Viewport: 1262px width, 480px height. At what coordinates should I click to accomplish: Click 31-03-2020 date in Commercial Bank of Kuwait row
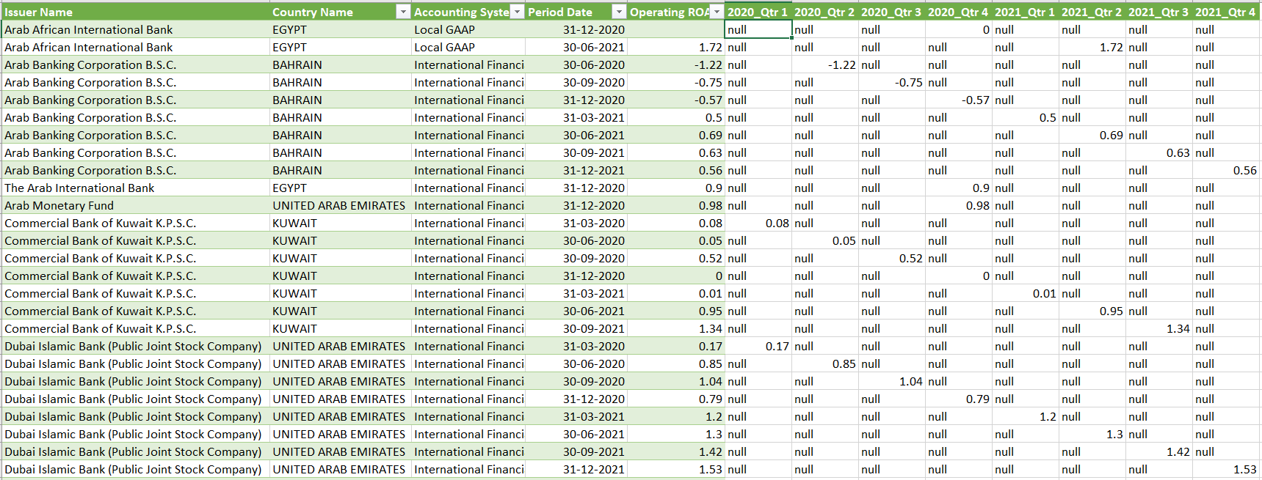(576, 223)
